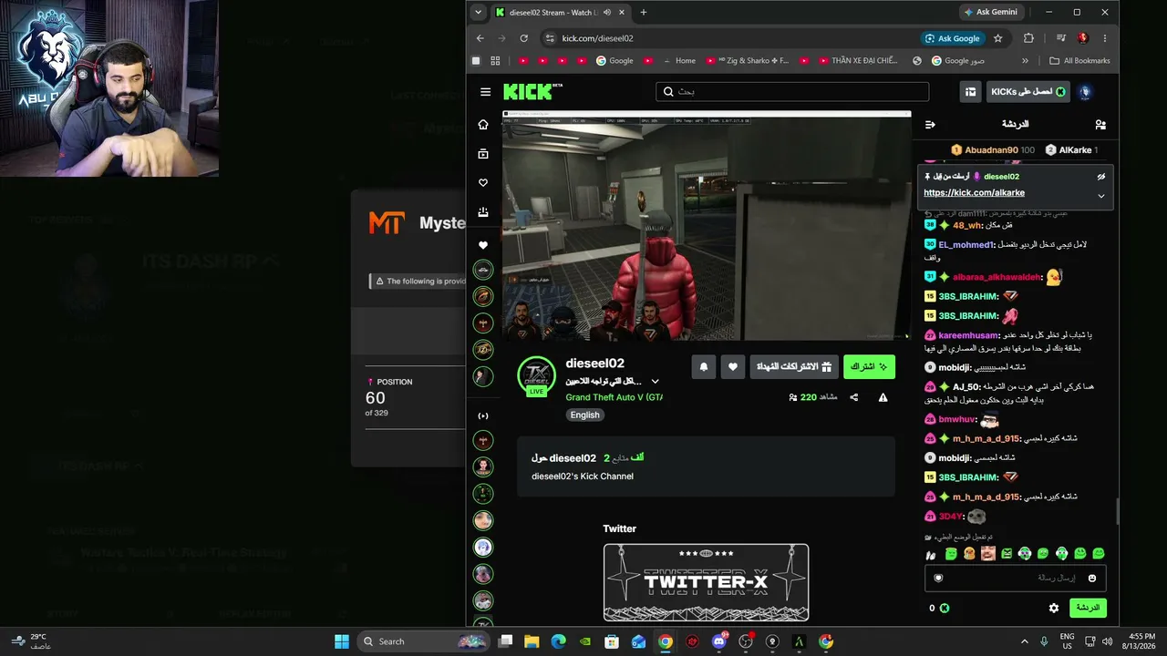Screen dimensions: 1167x656
Task: Click the chat scrollbar thumb
Action: click(x=1117, y=510)
